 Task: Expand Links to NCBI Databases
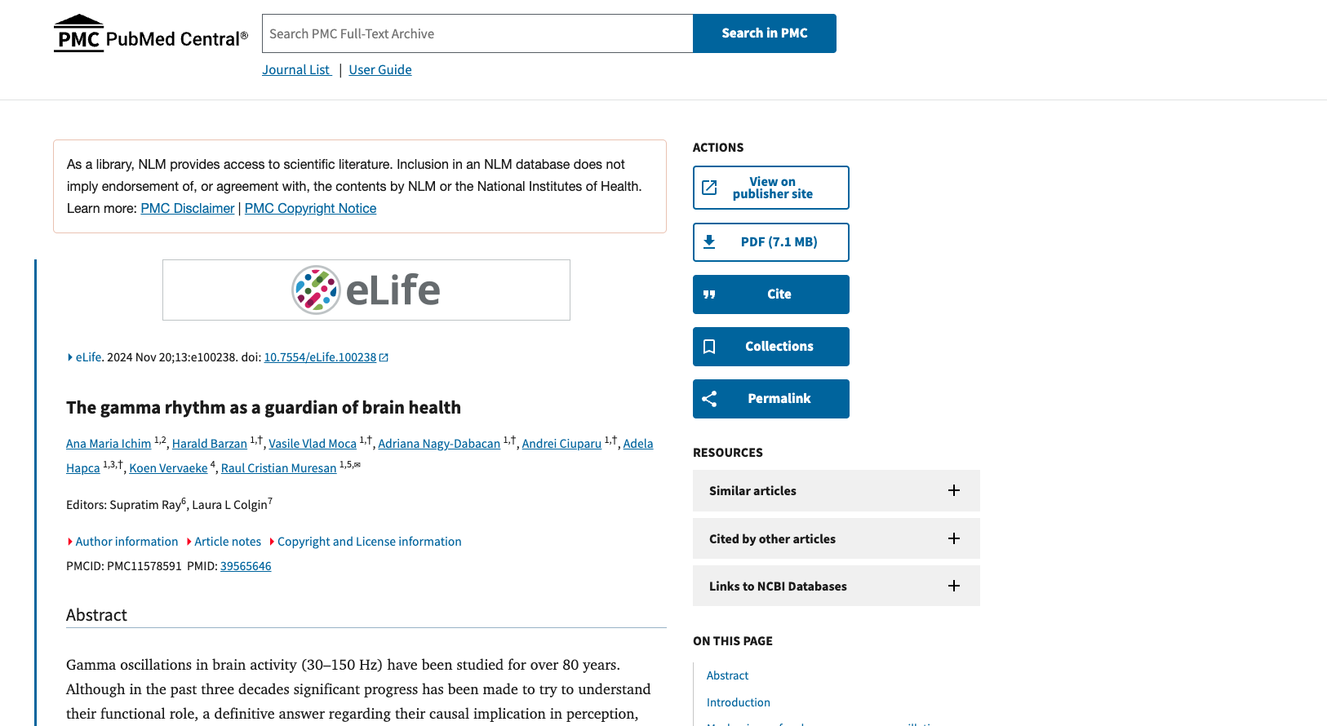[953, 586]
